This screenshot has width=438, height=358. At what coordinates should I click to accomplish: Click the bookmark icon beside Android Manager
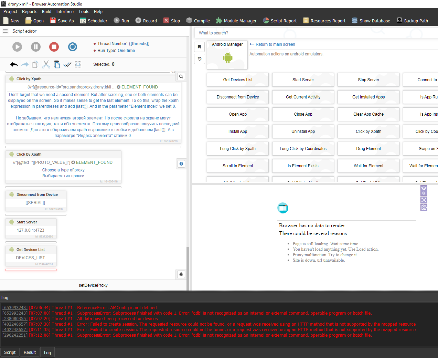pyautogui.click(x=200, y=47)
